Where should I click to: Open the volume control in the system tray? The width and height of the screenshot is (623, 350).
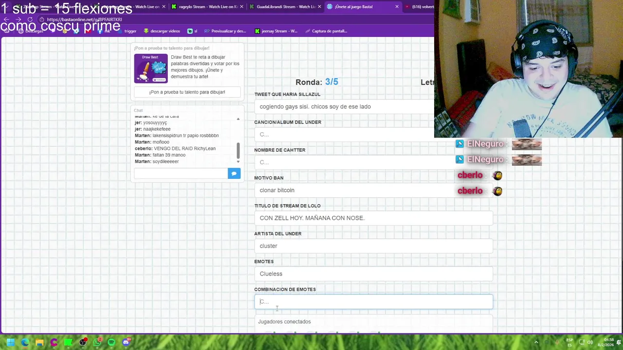589,342
